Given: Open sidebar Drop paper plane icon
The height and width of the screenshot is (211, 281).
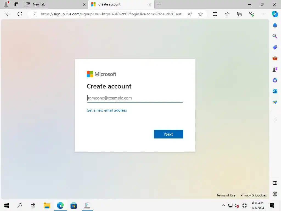Looking at the screenshot, I should pos(275,102).
